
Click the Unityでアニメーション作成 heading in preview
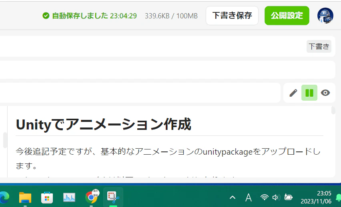[104, 124]
